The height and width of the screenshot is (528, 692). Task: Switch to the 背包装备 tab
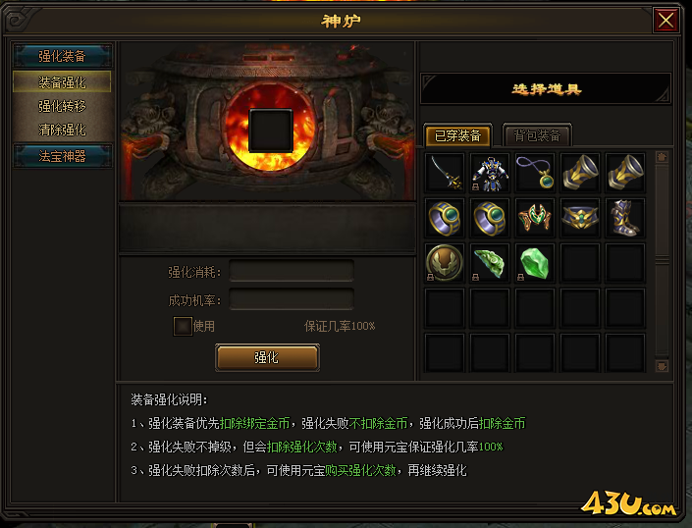(x=537, y=135)
